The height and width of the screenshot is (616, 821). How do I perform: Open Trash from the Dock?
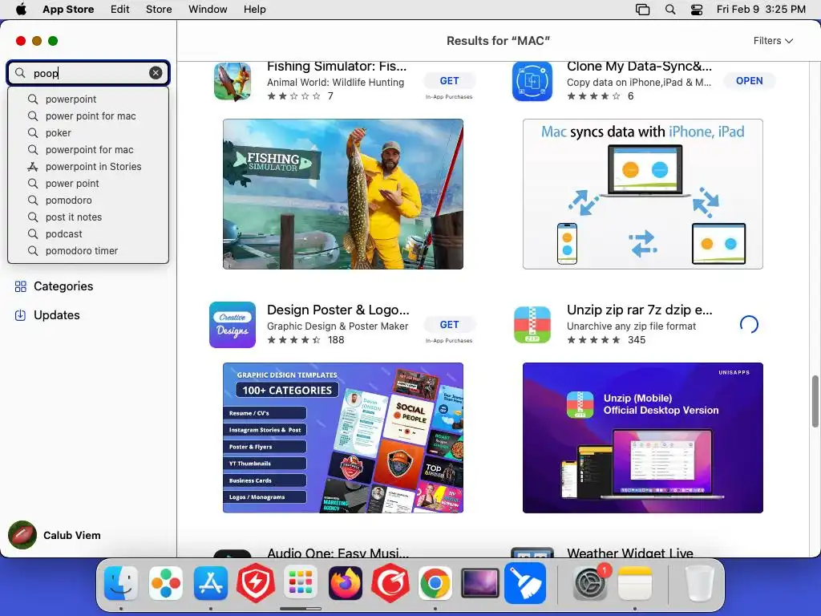point(700,582)
